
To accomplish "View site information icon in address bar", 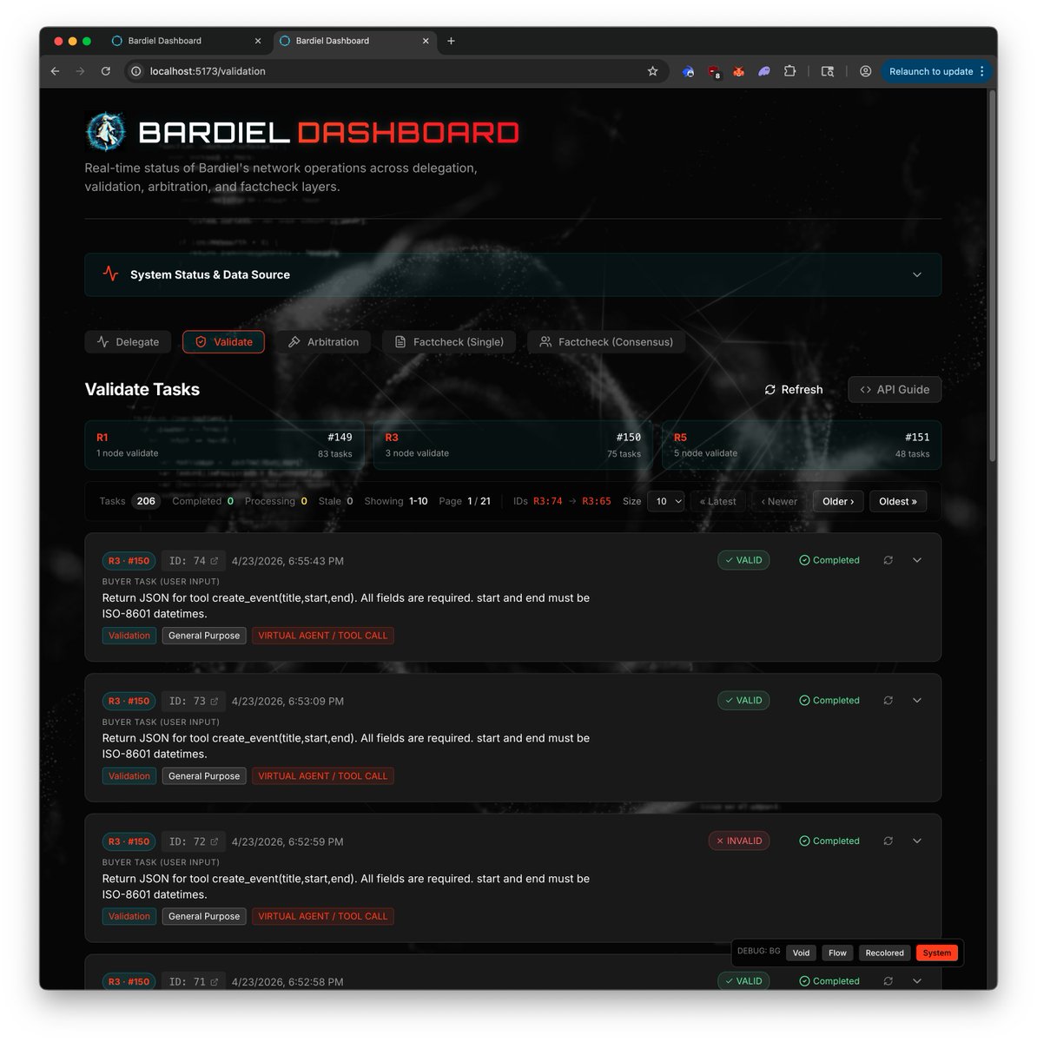I will coord(135,71).
